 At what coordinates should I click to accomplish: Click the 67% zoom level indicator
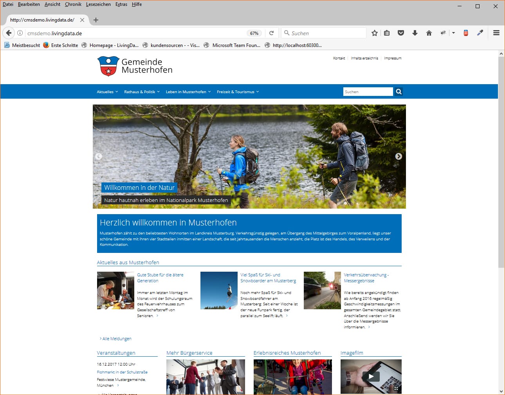(254, 33)
